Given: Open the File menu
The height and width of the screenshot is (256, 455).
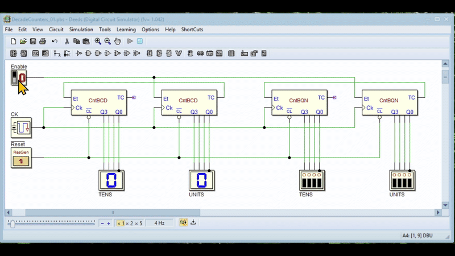Looking at the screenshot, I should [x=9, y=30].
